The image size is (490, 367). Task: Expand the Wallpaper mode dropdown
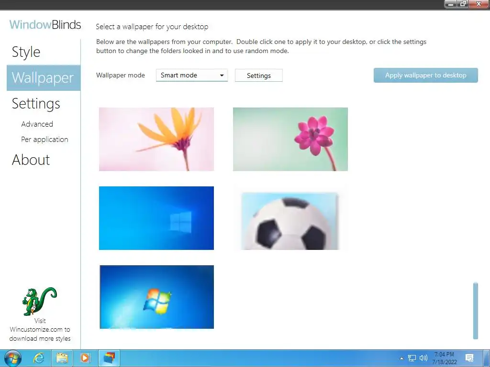click(192, 75)
